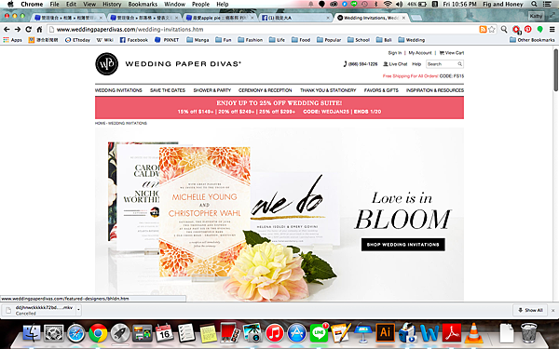
Task: Click the Wedding Paper Divas round logo
Action: click(106, 64)
